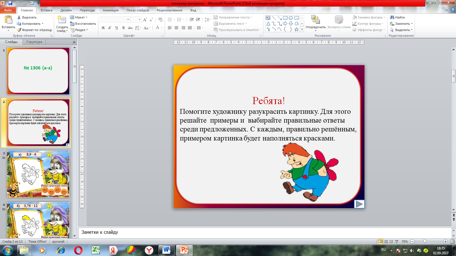Image resolution: width=456 pixels, height=256 pixels.
Task: Select the text box shape in the gallery
Action: coord(268,18)
